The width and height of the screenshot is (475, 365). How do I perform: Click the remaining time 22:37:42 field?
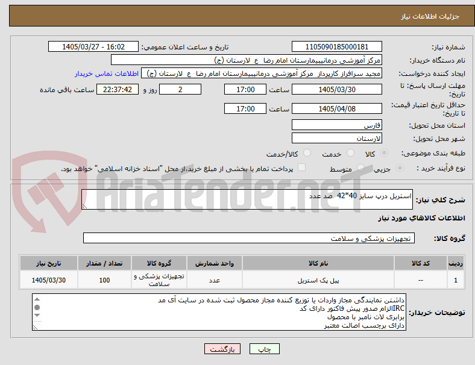tap(118, 89)
